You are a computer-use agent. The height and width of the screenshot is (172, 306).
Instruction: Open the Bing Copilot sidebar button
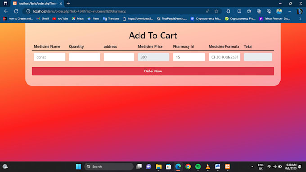(300, 11)
